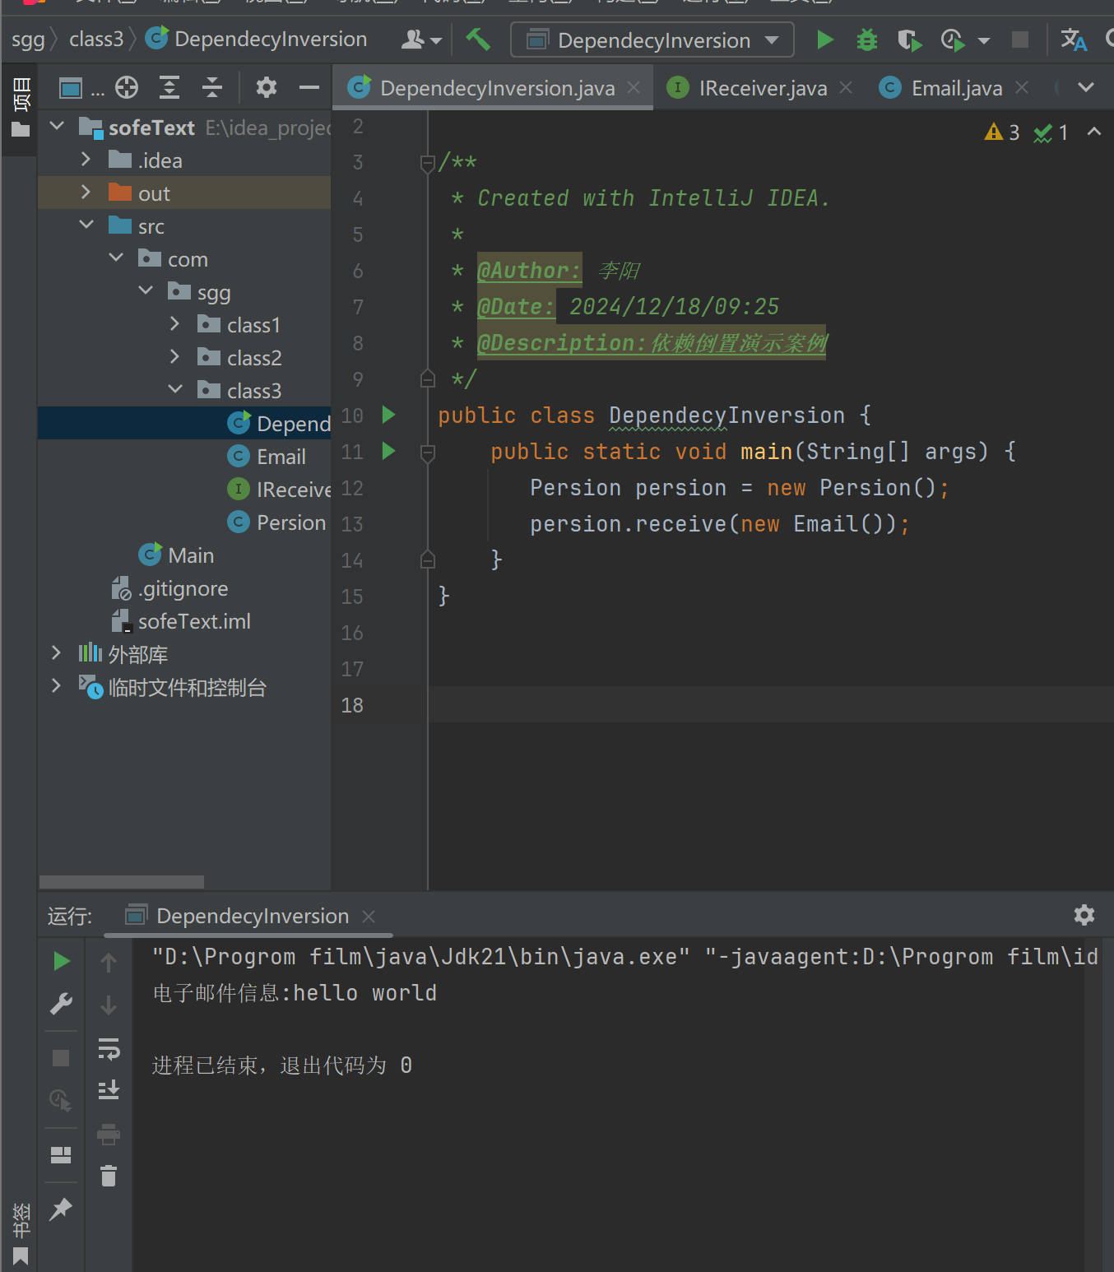Run with coverage shield icon
The height and width of the screenshot is (1272, 1114).
908,39
